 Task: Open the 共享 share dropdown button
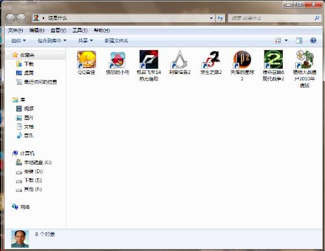(85, 41)
